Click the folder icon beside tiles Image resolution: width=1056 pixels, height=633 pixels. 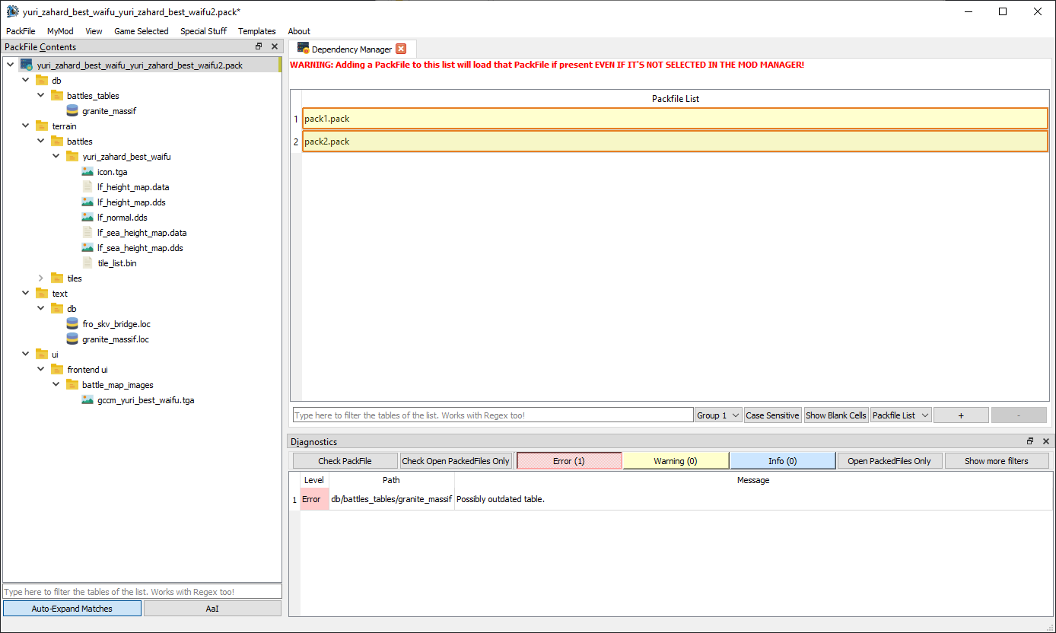tap(57, 278)
